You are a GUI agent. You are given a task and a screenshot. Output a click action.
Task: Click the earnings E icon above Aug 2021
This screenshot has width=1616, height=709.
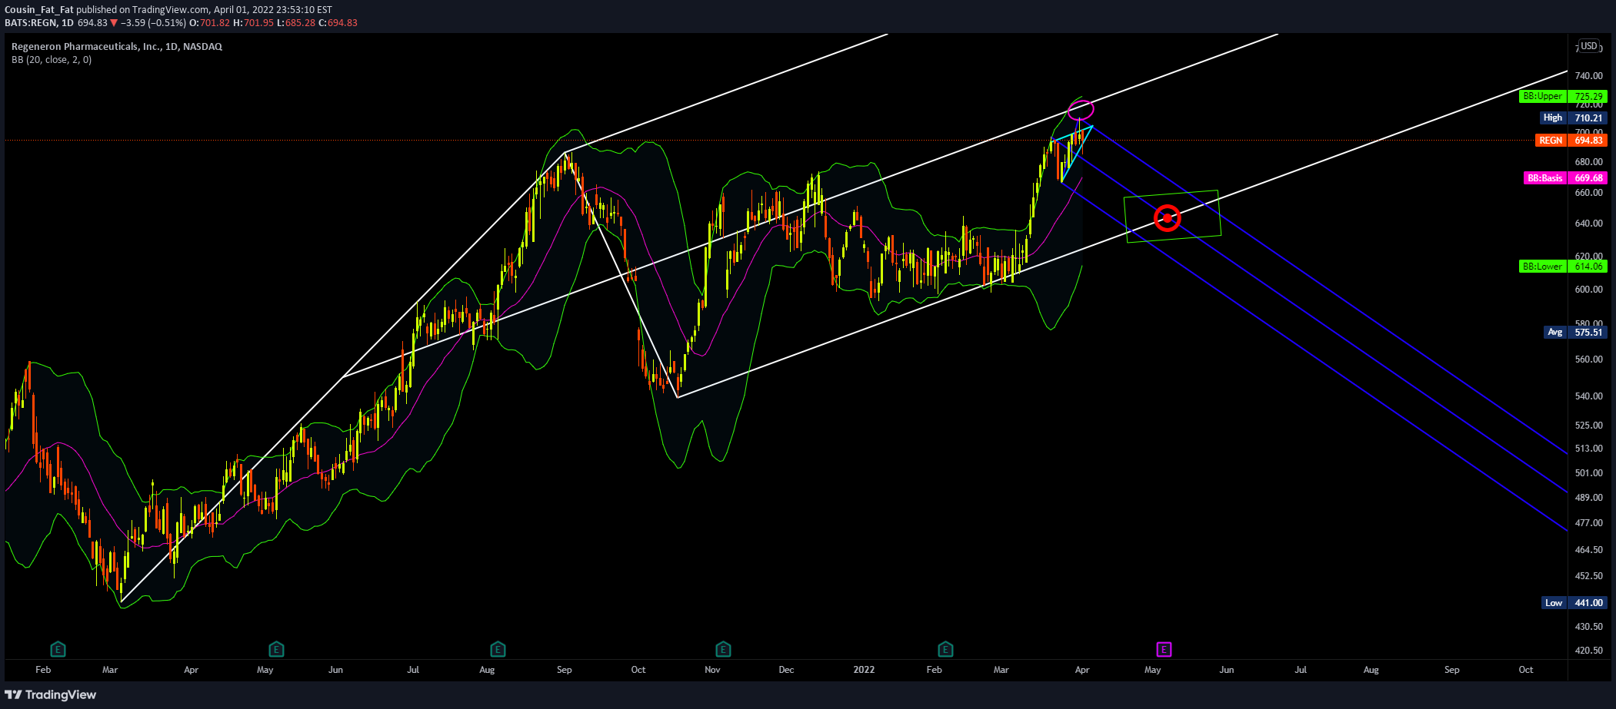(x=498, y=650)
